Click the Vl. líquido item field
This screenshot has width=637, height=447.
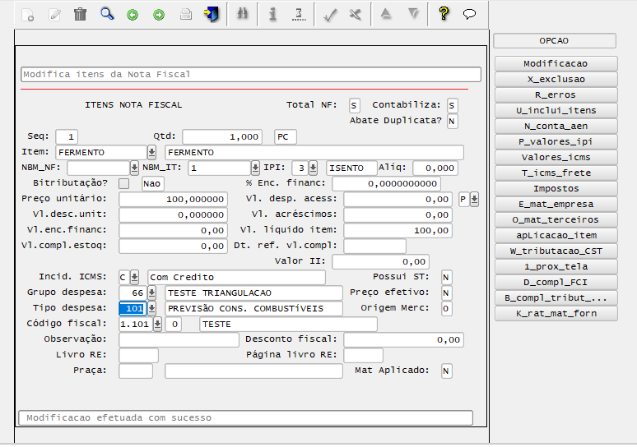point(398,231)
